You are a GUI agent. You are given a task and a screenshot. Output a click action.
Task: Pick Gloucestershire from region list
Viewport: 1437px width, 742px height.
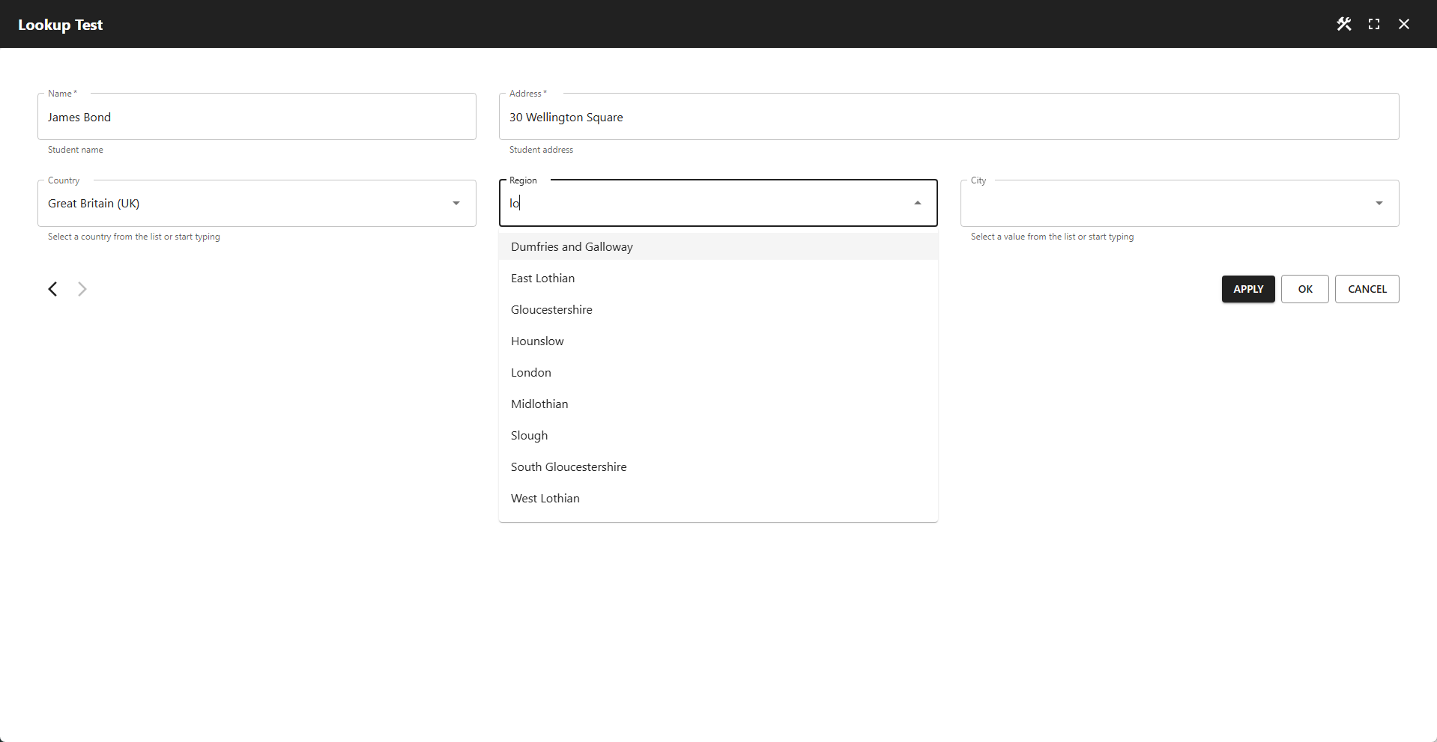551,310
